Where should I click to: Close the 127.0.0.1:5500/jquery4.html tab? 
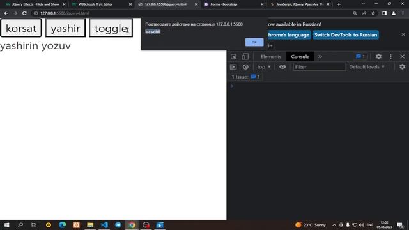[x=196, y=4]
